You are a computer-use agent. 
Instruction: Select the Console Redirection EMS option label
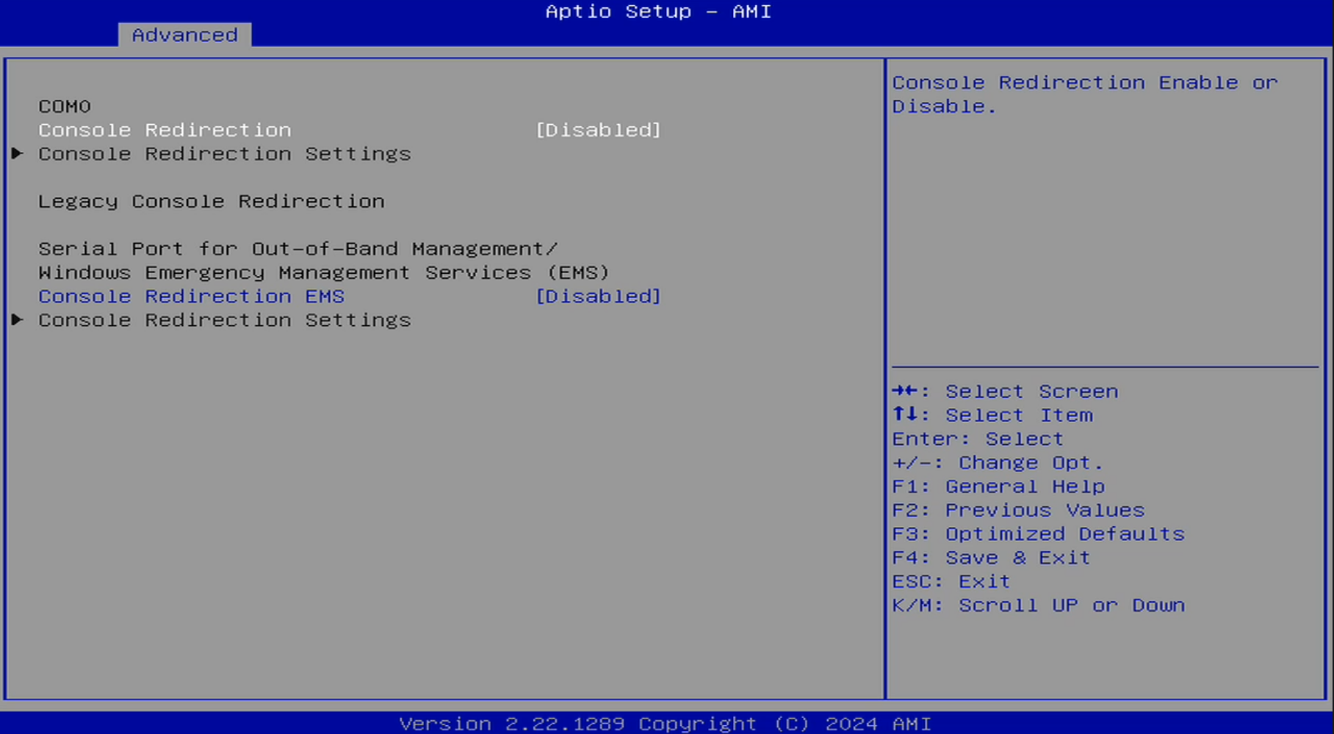tap(191, 297)
